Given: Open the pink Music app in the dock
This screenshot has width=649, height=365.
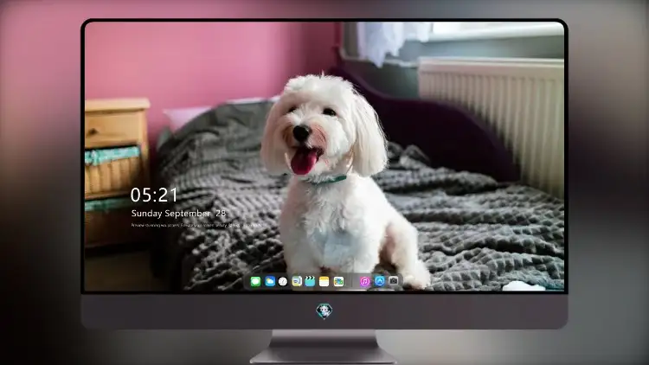Looking at the screenshot, I should tap(364, 281).
